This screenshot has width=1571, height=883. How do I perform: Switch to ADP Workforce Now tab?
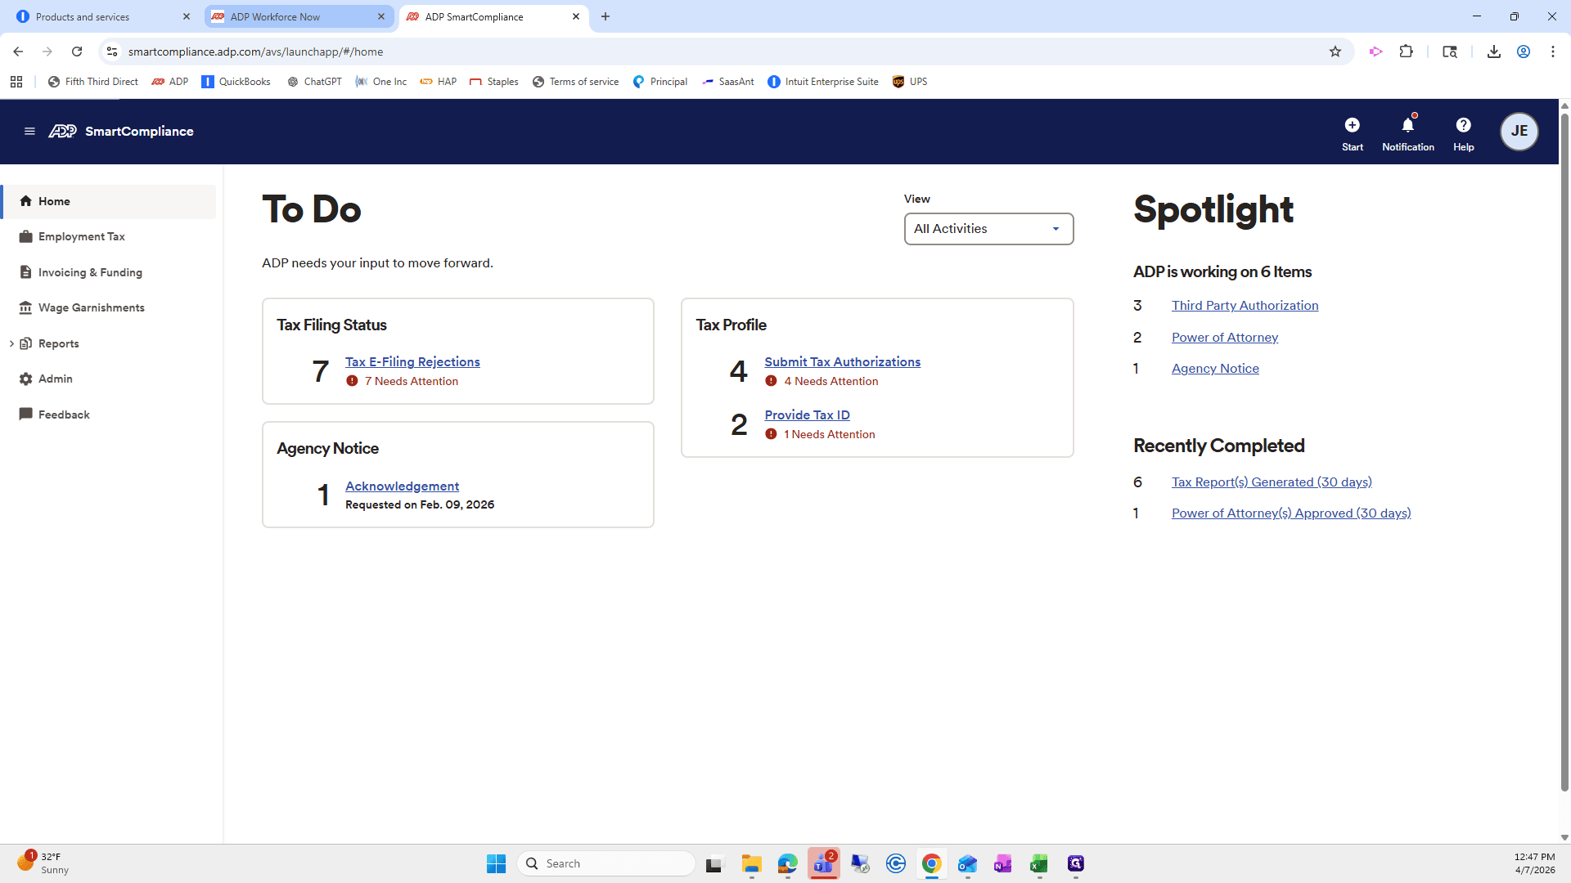(x=299, y=16)
